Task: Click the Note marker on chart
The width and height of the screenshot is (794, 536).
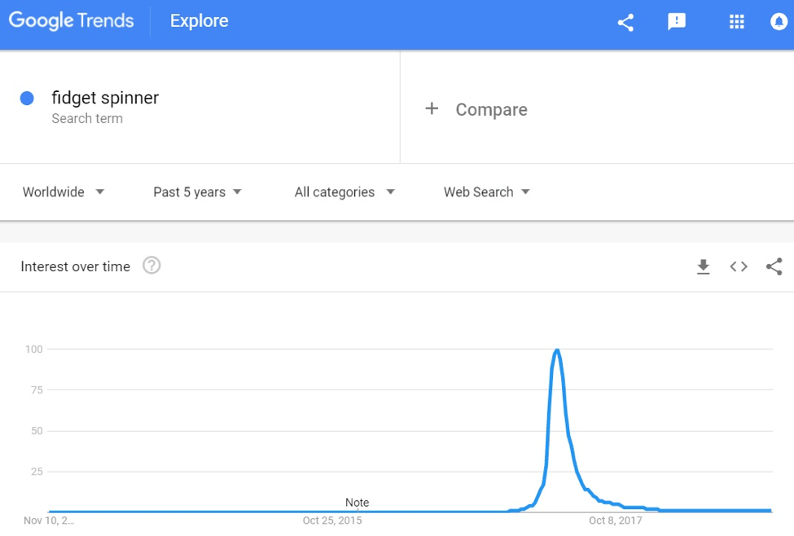Action: pos(357,503)
